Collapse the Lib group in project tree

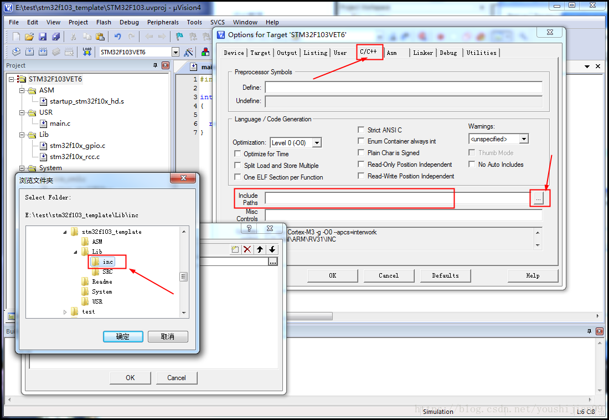pyautogui.click(x=22, y=135)
